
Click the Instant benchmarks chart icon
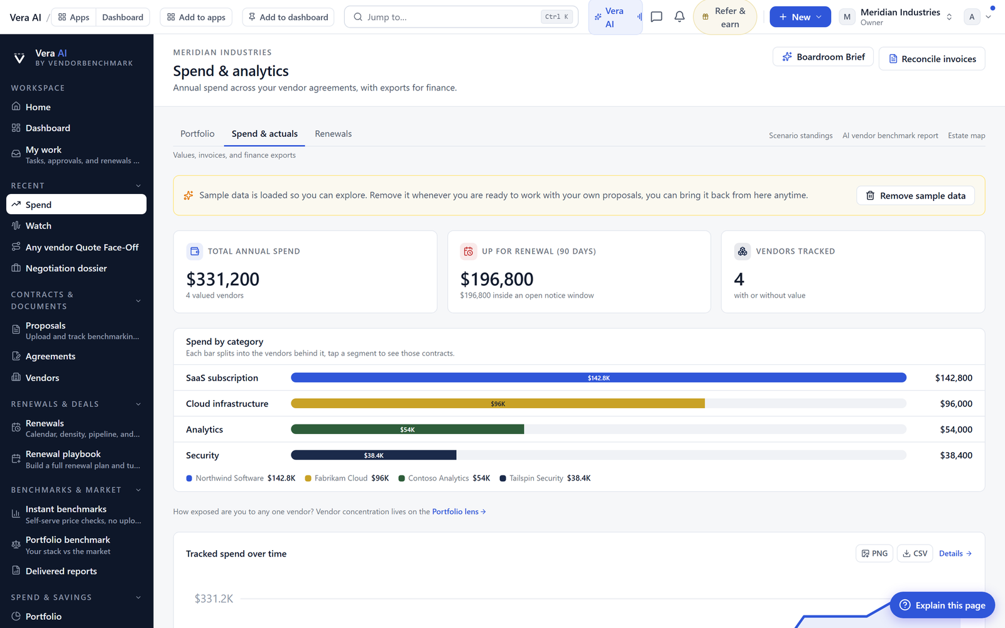click(x=16, y=514)
